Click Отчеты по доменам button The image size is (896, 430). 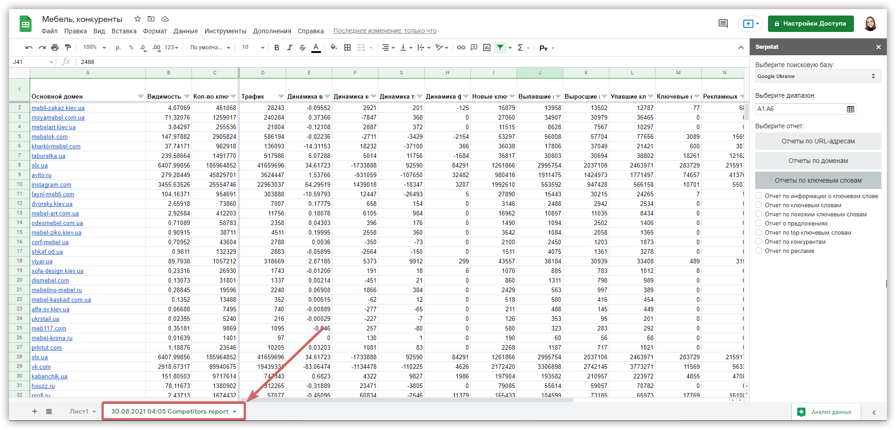click(818, 161)
